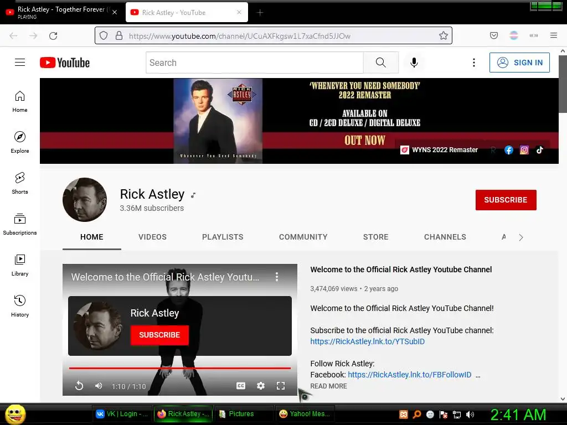Image resolution: width=567 pixels, height=425 pixels.
Task: Toggle closed captions on the video
Action: (x=241, y=386)
